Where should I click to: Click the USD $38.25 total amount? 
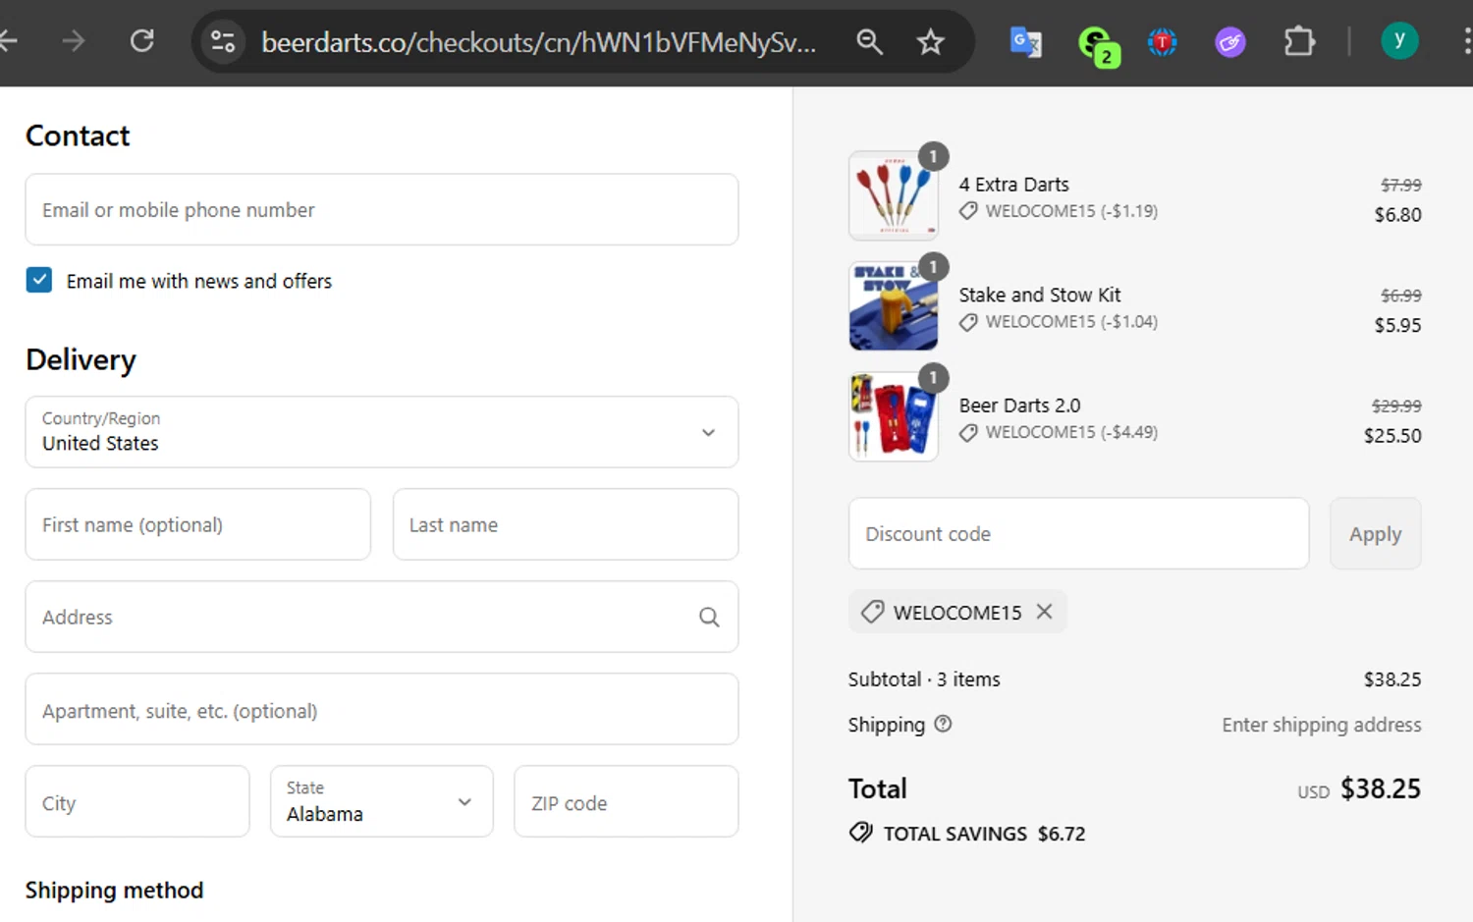click(1359, 788)
